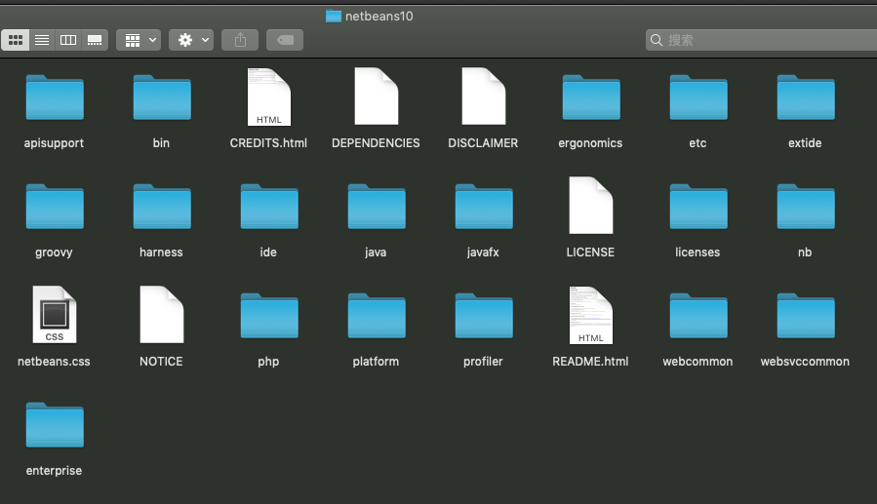Click the Share toolbar button

240,40
